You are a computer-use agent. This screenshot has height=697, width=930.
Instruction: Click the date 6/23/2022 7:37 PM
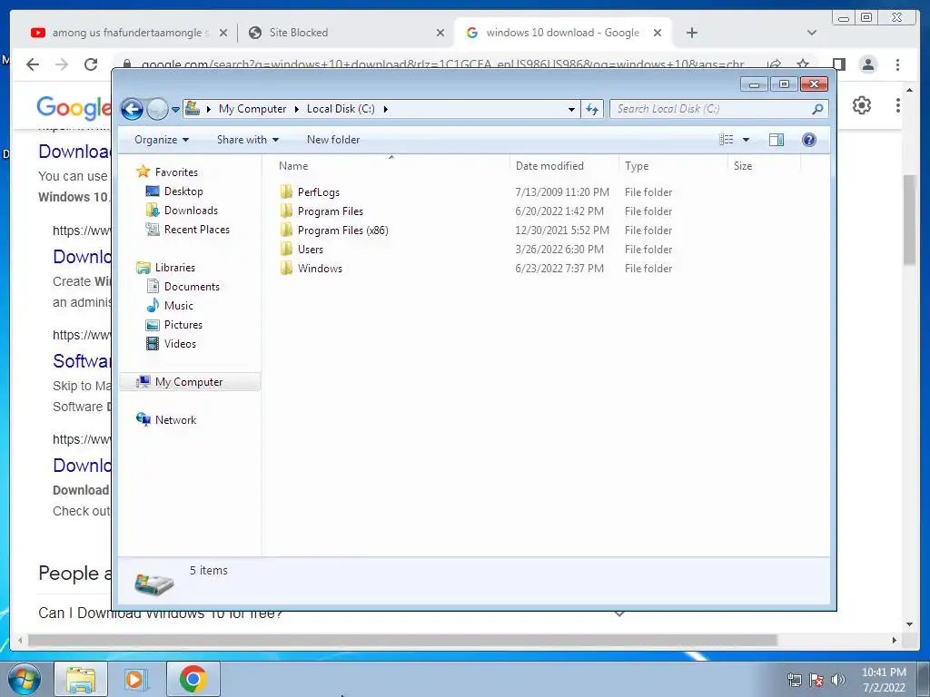(559, 269)
